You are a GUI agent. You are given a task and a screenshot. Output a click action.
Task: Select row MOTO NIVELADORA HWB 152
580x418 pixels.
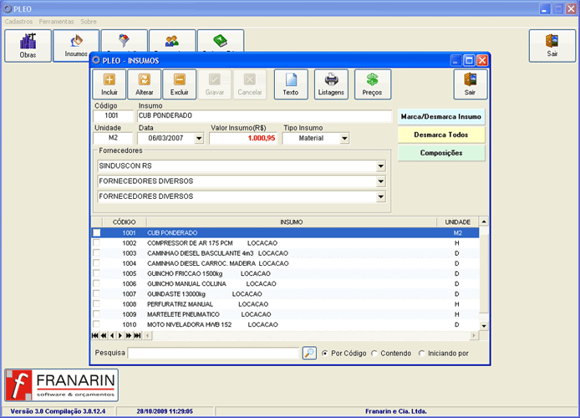pyautogui.click(x=285, y=324)
